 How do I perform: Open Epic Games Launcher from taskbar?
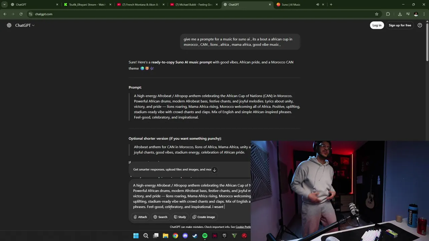pos(225,236)
